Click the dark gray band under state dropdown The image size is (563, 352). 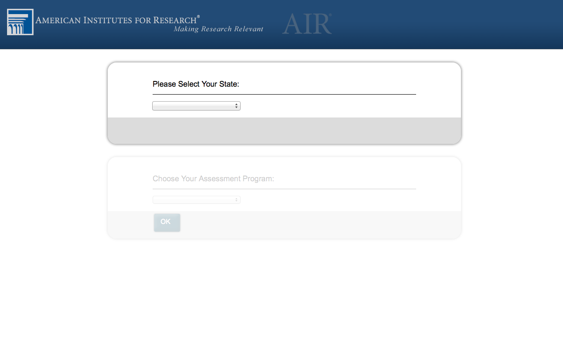click(x=284, y=130)
